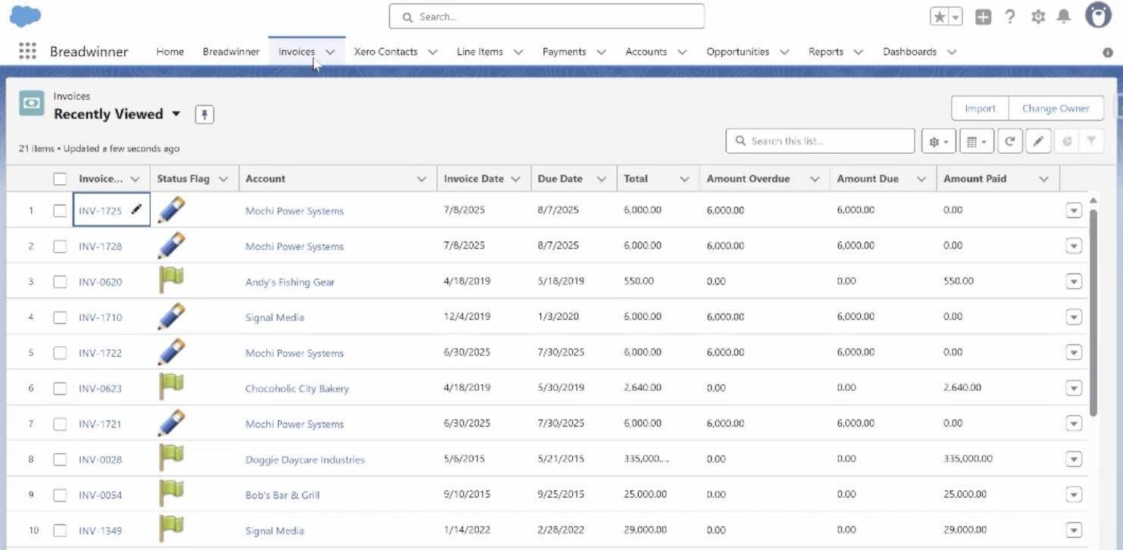1123x550 pixels.
Task: Open the help question mark icon
Action: (1009, 17)
